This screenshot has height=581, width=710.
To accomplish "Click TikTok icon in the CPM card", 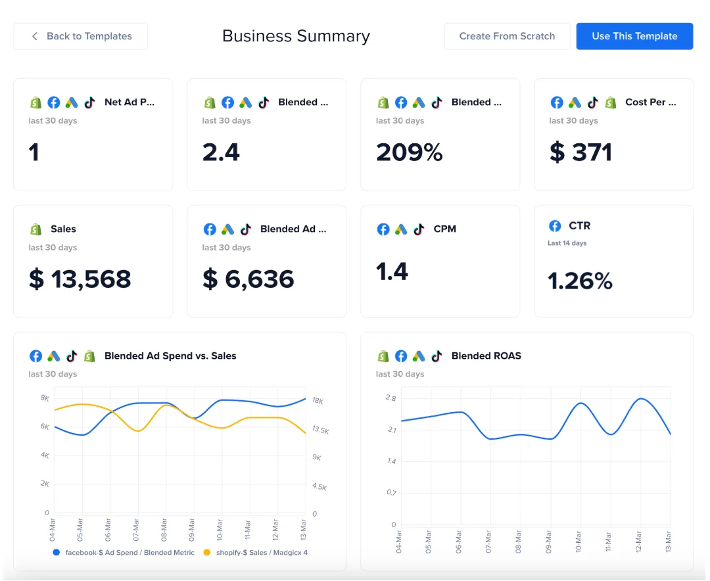I will pos(419,229).
